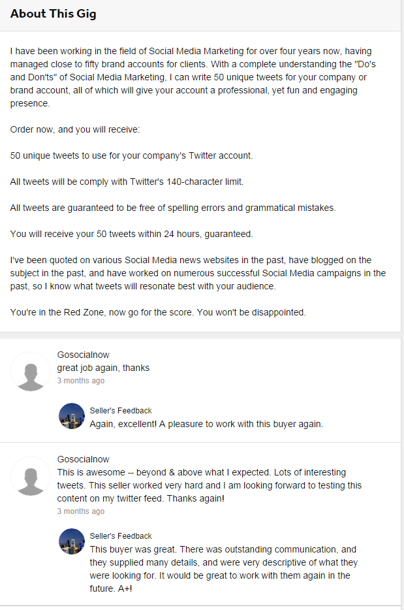Open Gosocialnow profile above "This is awesome" review
This screenshot has width=404, height=610.
pos(84,459)
